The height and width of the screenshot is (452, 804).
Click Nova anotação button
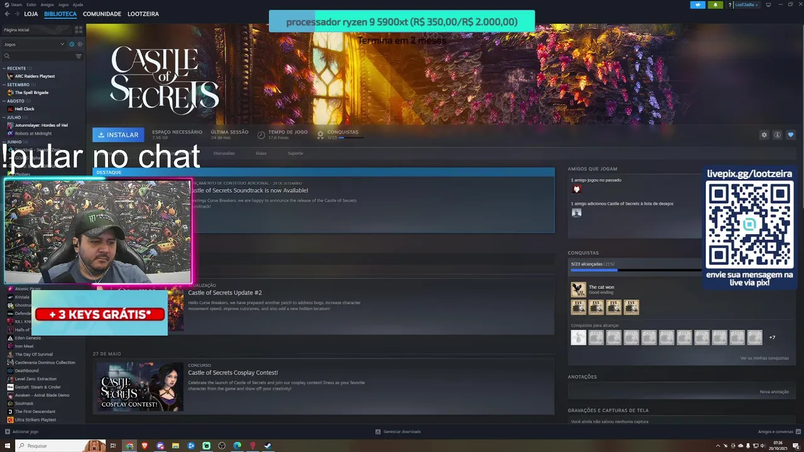coord(774,391)
